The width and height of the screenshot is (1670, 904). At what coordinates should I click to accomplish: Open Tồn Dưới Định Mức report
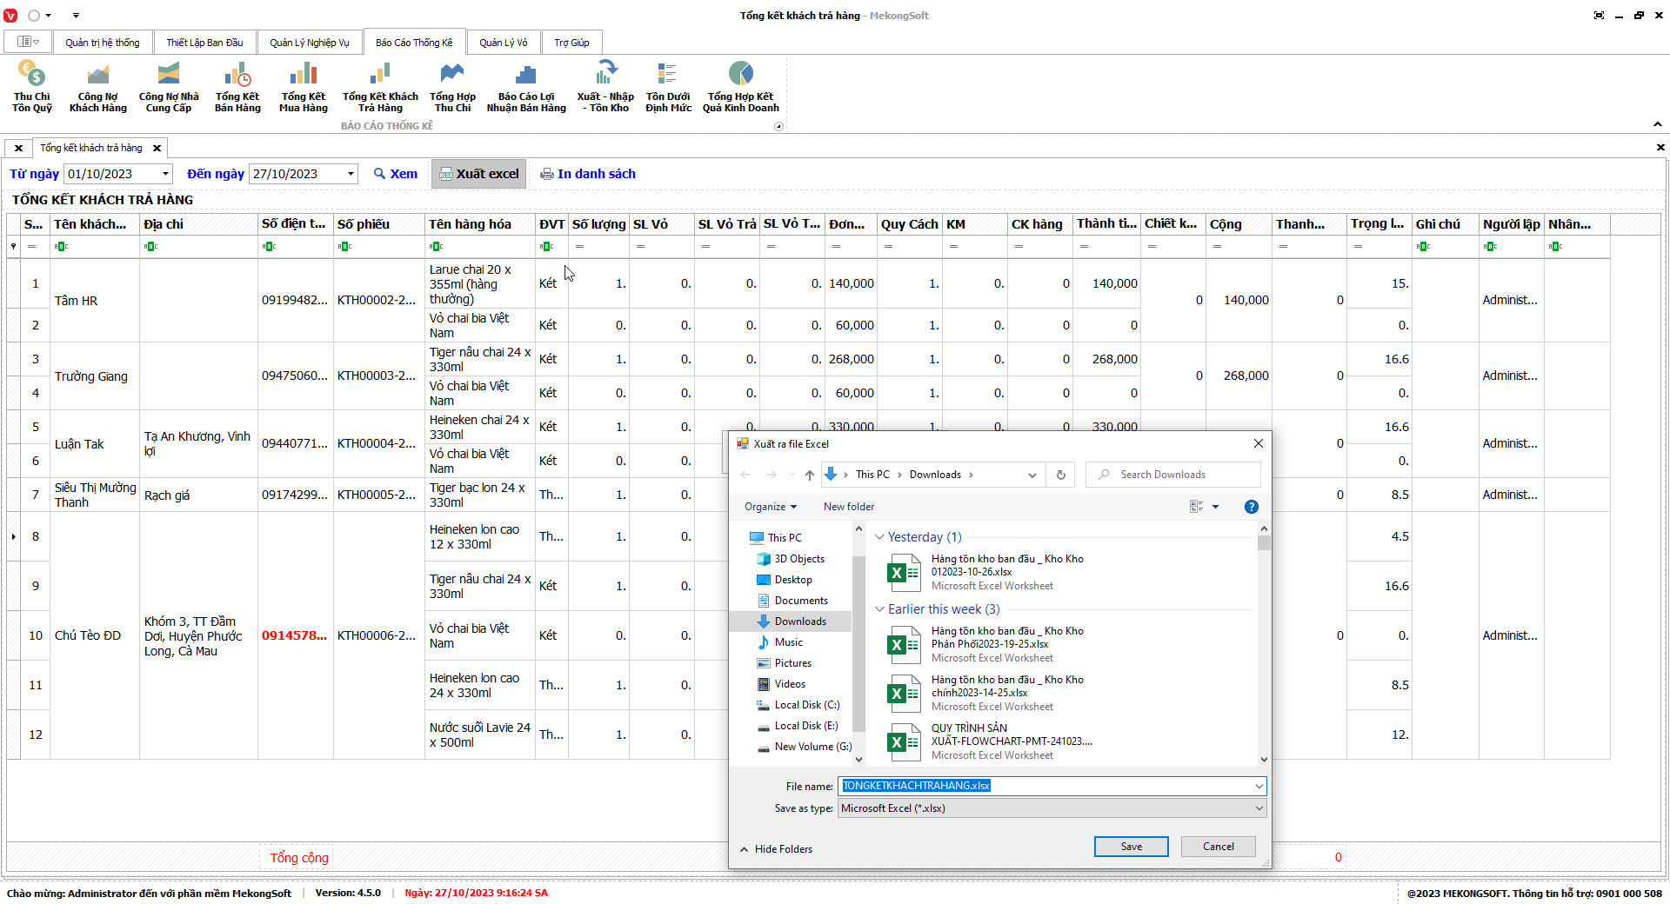point(668,86)
